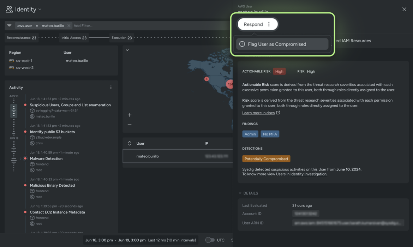Click the external link icon after docs
Image resolution: width=413 pixels, height=247 pixels.
tap(278, 113)
